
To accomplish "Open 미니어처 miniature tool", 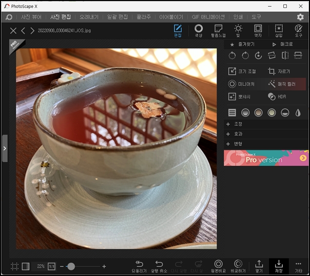I will point(241,84).
